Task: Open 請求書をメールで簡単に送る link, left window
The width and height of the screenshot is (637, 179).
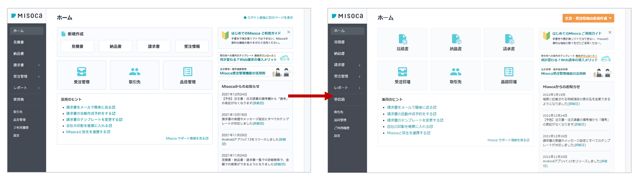Action: pos(91,107)
